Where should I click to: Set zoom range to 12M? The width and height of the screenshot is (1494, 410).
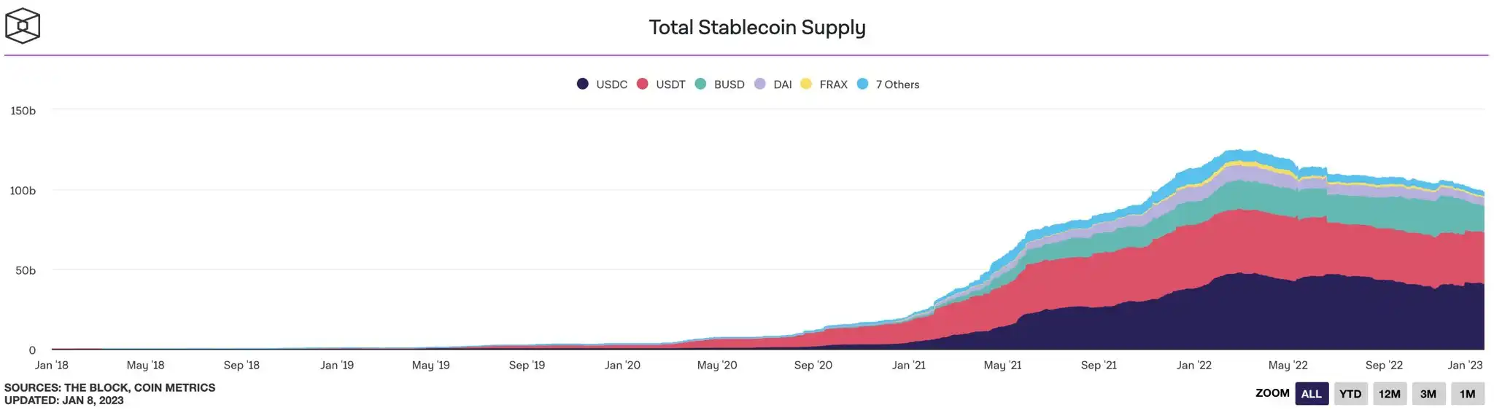[1389, 394]
